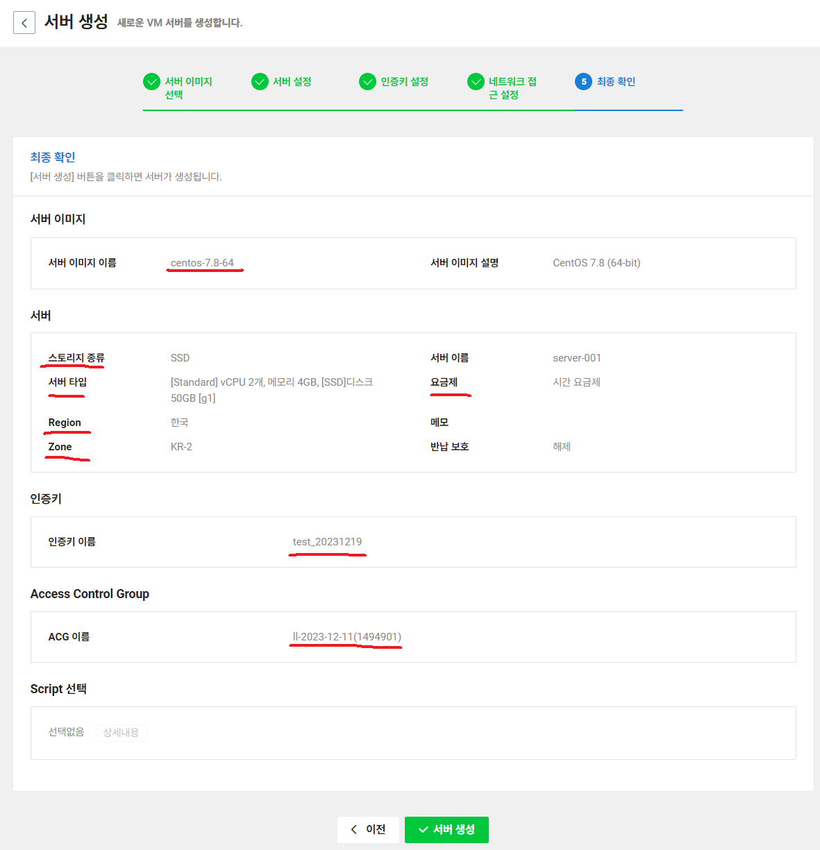Click the 인증키 이름 value test_20231219
Image resolution: width=820 pixels, height=850 pixels.
[327, 541]
